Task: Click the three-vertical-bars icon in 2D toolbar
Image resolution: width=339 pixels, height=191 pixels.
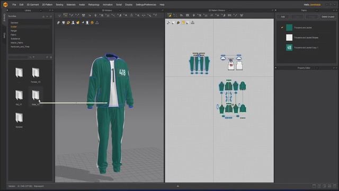Action: 229,15
